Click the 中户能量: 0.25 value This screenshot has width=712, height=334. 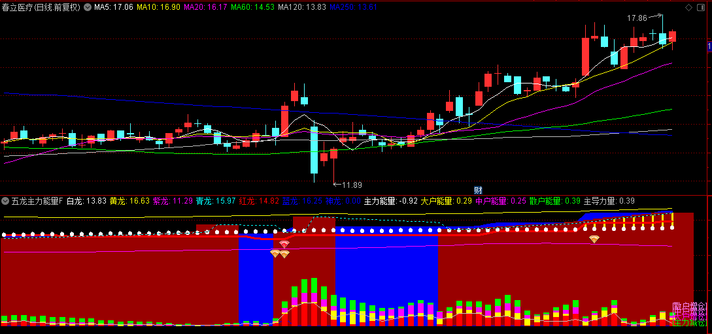(x=500, y=201)
